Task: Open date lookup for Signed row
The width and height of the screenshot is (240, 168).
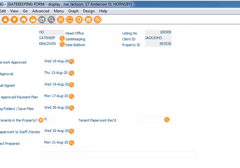Action: click(71, 85)
